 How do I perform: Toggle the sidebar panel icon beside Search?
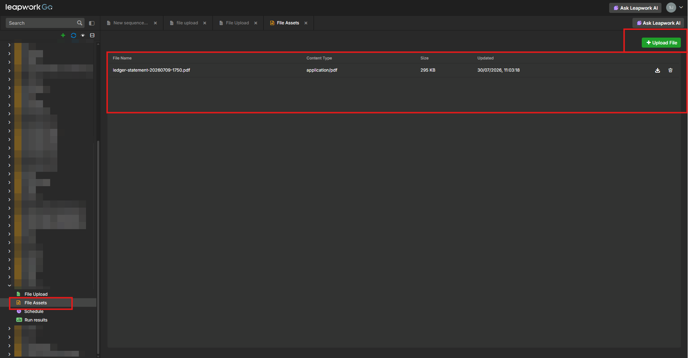[x=92, y=23]
